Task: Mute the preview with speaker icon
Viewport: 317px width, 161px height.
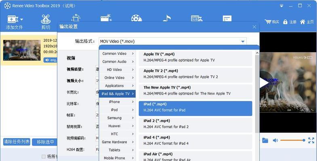Action: tap(275, 140)
